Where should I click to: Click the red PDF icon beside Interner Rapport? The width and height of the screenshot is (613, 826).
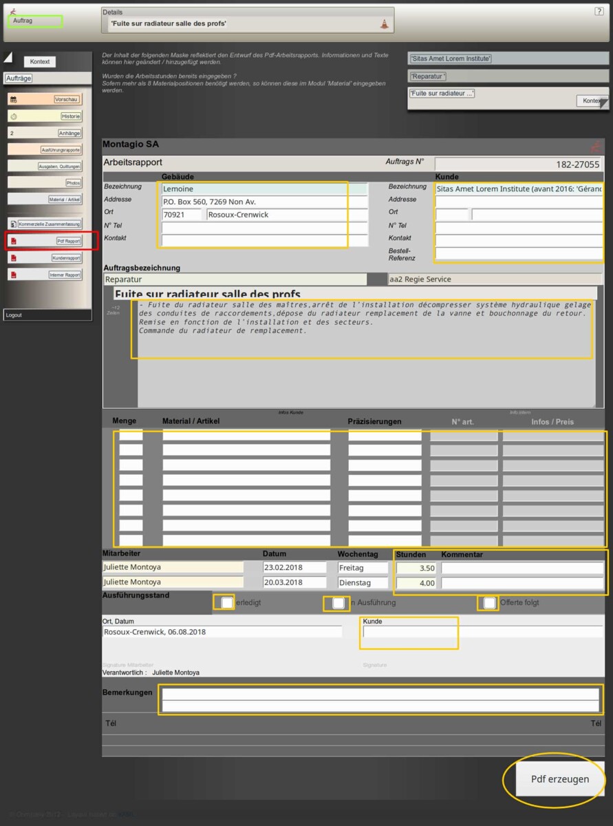[13, 275]
